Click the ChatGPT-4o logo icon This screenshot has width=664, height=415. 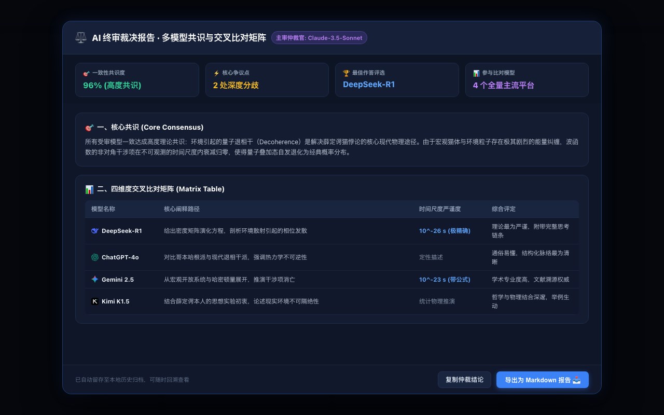95,257
